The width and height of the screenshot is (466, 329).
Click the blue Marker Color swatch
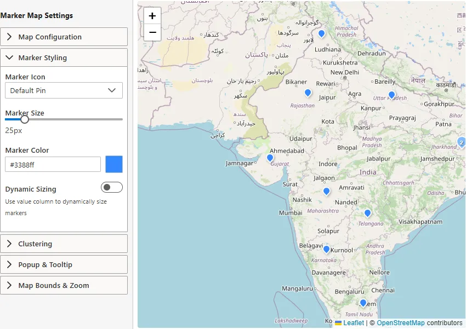pos(114,164)
